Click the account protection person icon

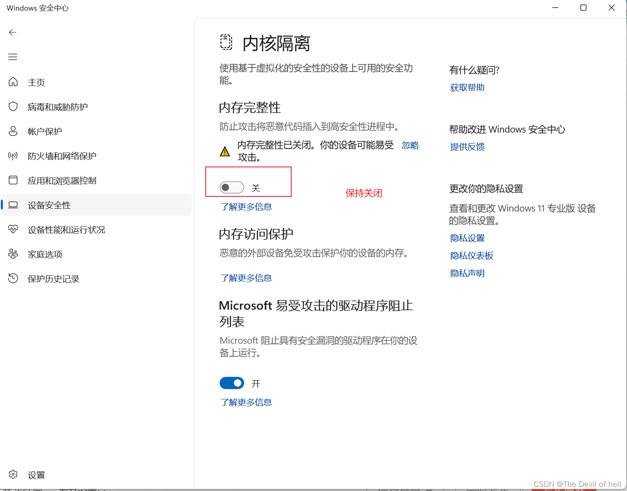pos(13,131)
